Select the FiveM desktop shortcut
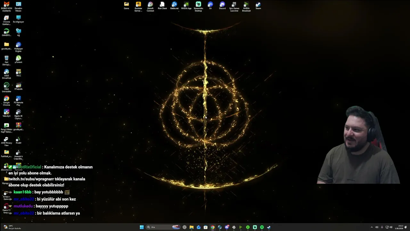This screenshot has height=231, width=410. pos(19,140)
